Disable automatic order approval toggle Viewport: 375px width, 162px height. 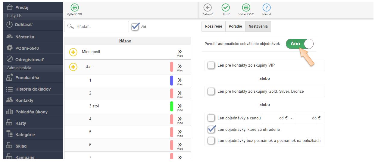coord(299,44)
